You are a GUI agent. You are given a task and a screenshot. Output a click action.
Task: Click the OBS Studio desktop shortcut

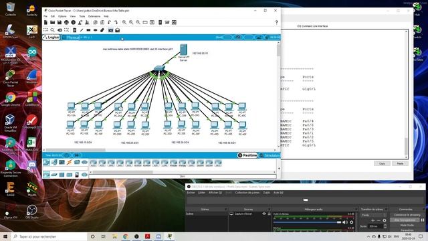(32, 212)
